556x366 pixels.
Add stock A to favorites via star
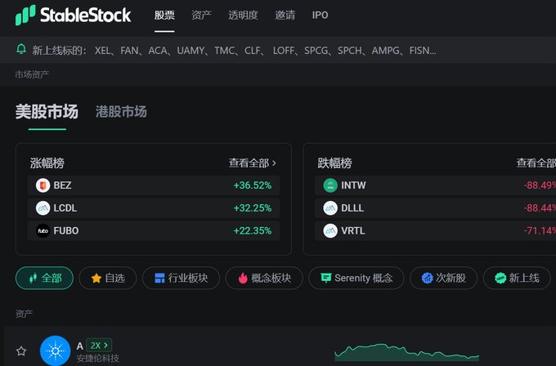(x=21, y=350)
